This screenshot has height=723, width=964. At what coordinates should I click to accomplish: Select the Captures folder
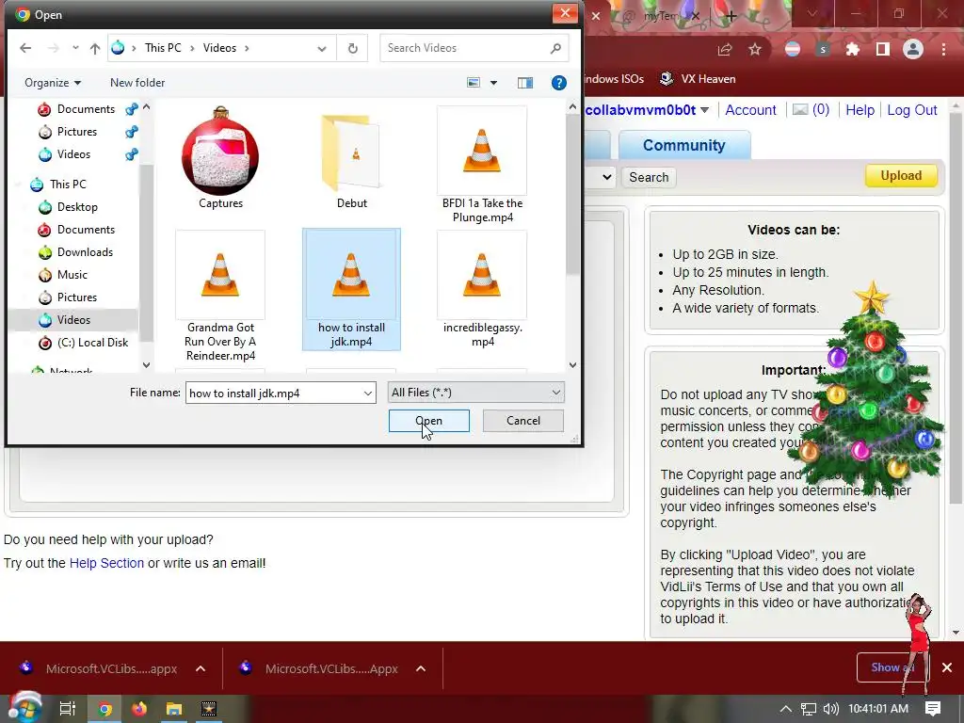[x=220, y=158]
